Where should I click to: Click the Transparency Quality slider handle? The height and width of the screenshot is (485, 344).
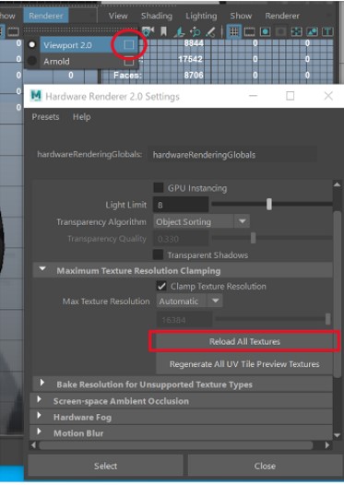coord(254,238)
